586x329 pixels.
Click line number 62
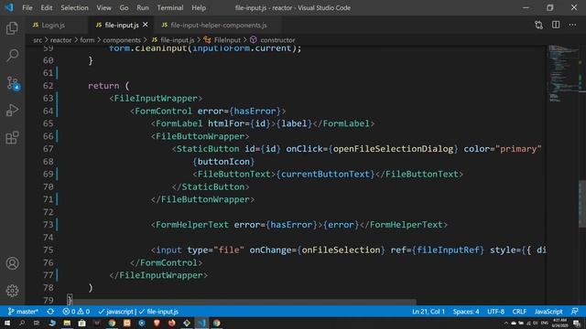(x=49, y=86)
